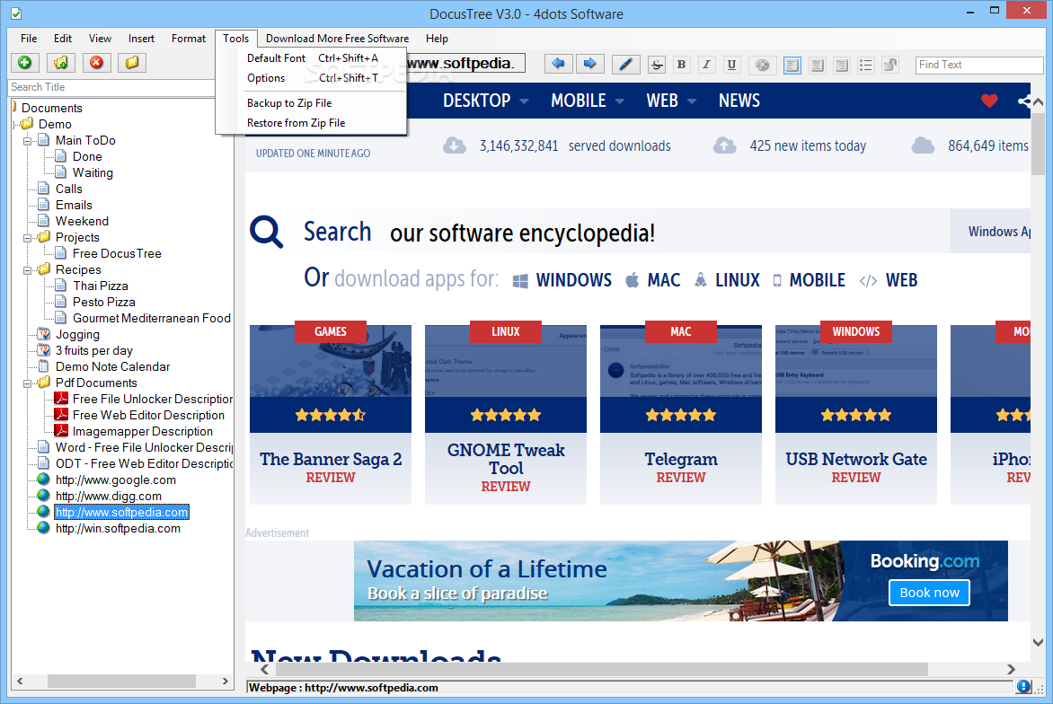The height and width of the screenshot is (704, 1053).
Task: Click the Find Text field
Action: point(979,65)
